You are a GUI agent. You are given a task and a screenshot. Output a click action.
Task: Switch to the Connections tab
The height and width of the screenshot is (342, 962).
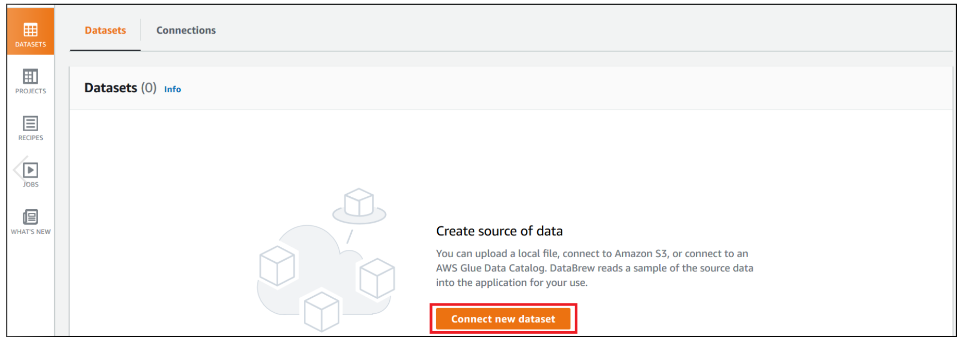[186, 30]
